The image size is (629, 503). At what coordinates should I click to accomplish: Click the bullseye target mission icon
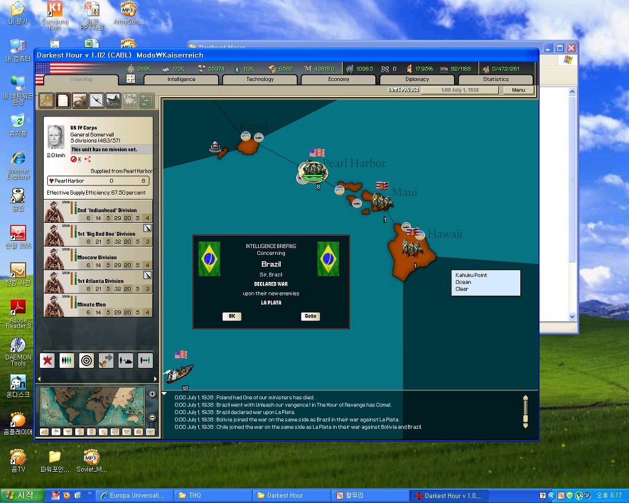point(86,361)
